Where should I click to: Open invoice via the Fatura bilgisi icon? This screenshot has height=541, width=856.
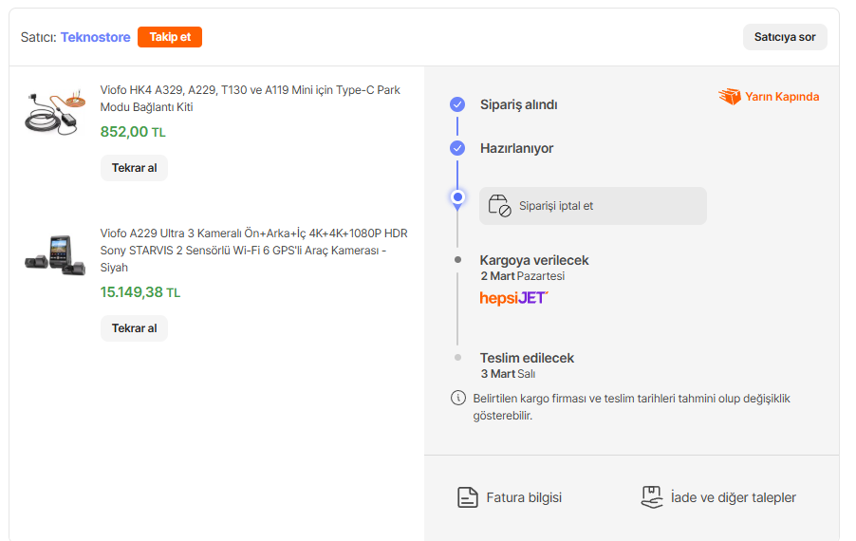pyautogui.click(x=467, y=497)
